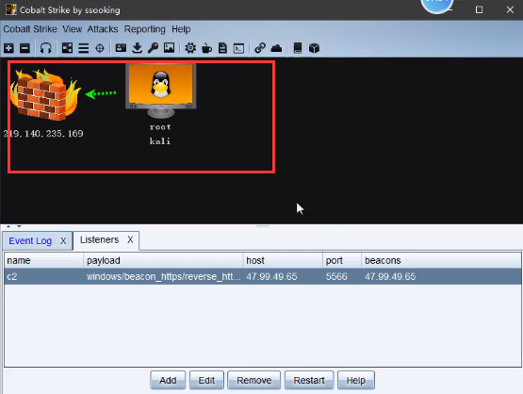Image resolution: width=523 pixels, height=394 pixels.
Task: Select the firewall node 219.140.235.169
Action: click(x=44, y=94)
